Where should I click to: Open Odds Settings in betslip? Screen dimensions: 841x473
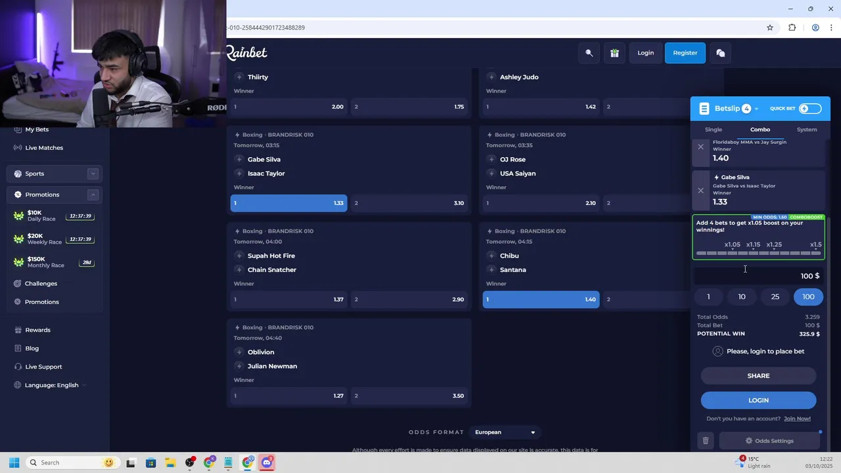pyautogui.click(x=769, y=441)
